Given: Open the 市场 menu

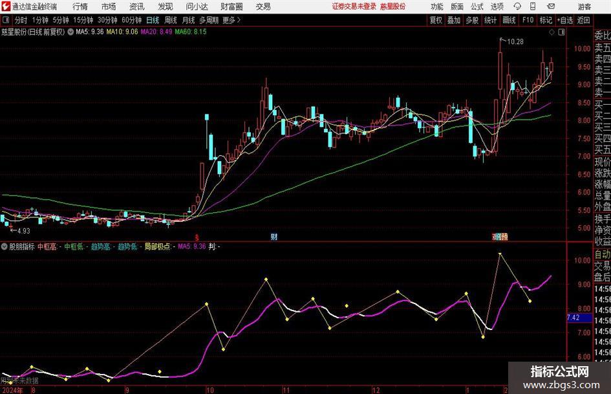Looking at the screenshot, I should point(109,6).
